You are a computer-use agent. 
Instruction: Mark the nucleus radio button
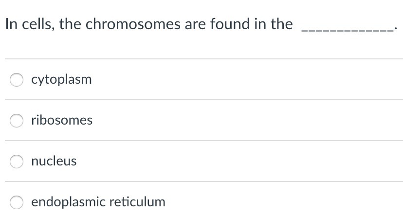coord(17,162)
